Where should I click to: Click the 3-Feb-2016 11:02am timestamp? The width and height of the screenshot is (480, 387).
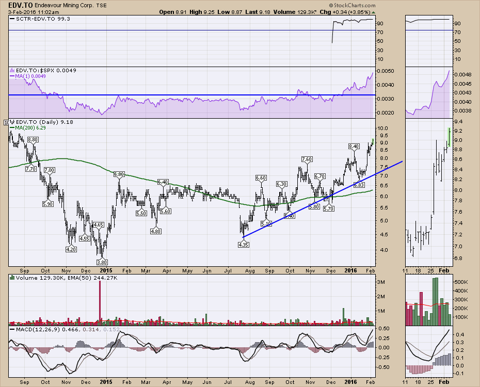pyautogui.click(x=34, y=12)
